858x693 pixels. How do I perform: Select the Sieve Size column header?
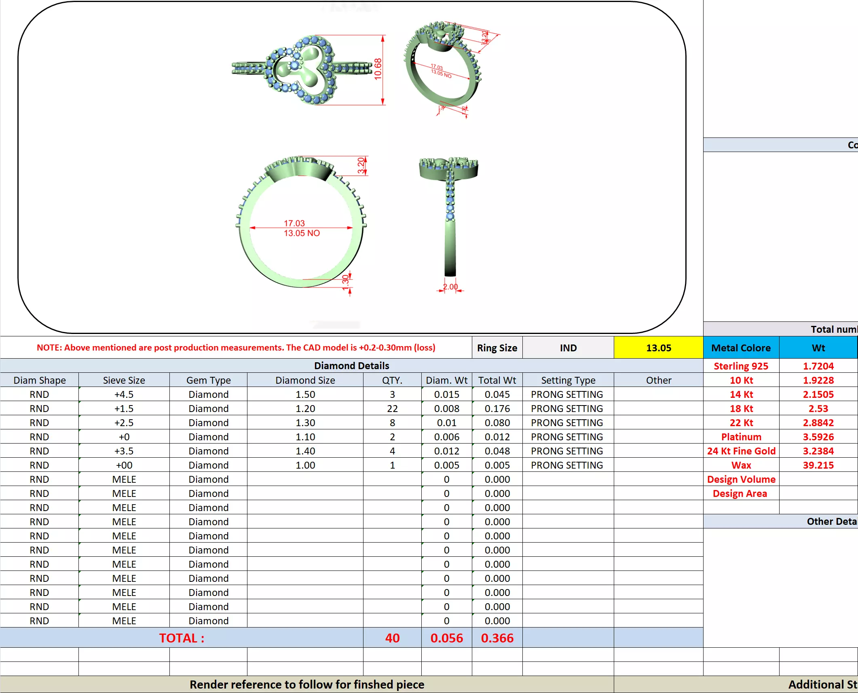pos(124,380)
